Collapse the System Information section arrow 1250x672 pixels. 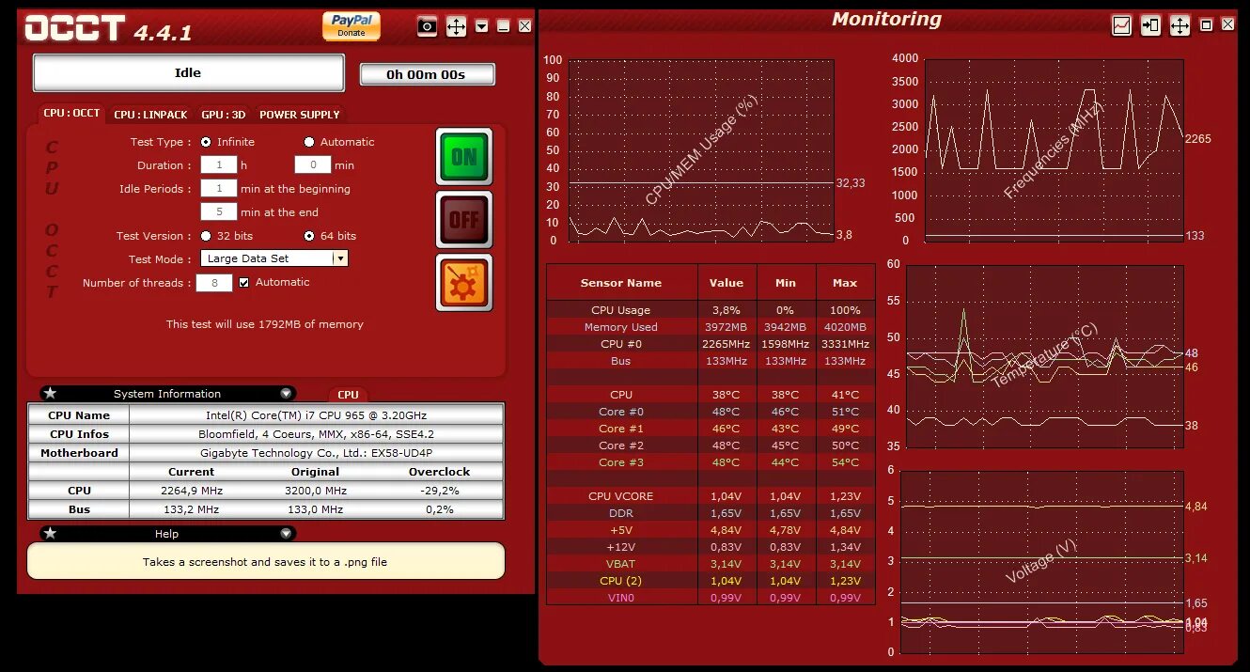click(x=286, y=394)
